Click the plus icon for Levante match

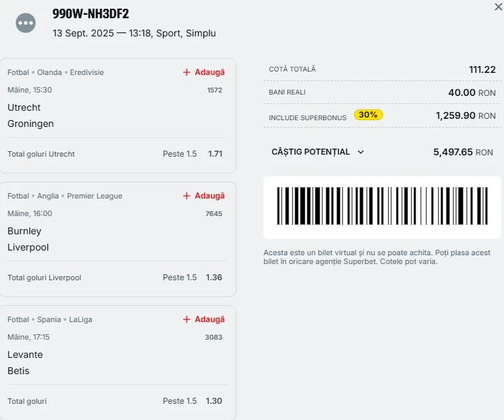coord(186,319)
